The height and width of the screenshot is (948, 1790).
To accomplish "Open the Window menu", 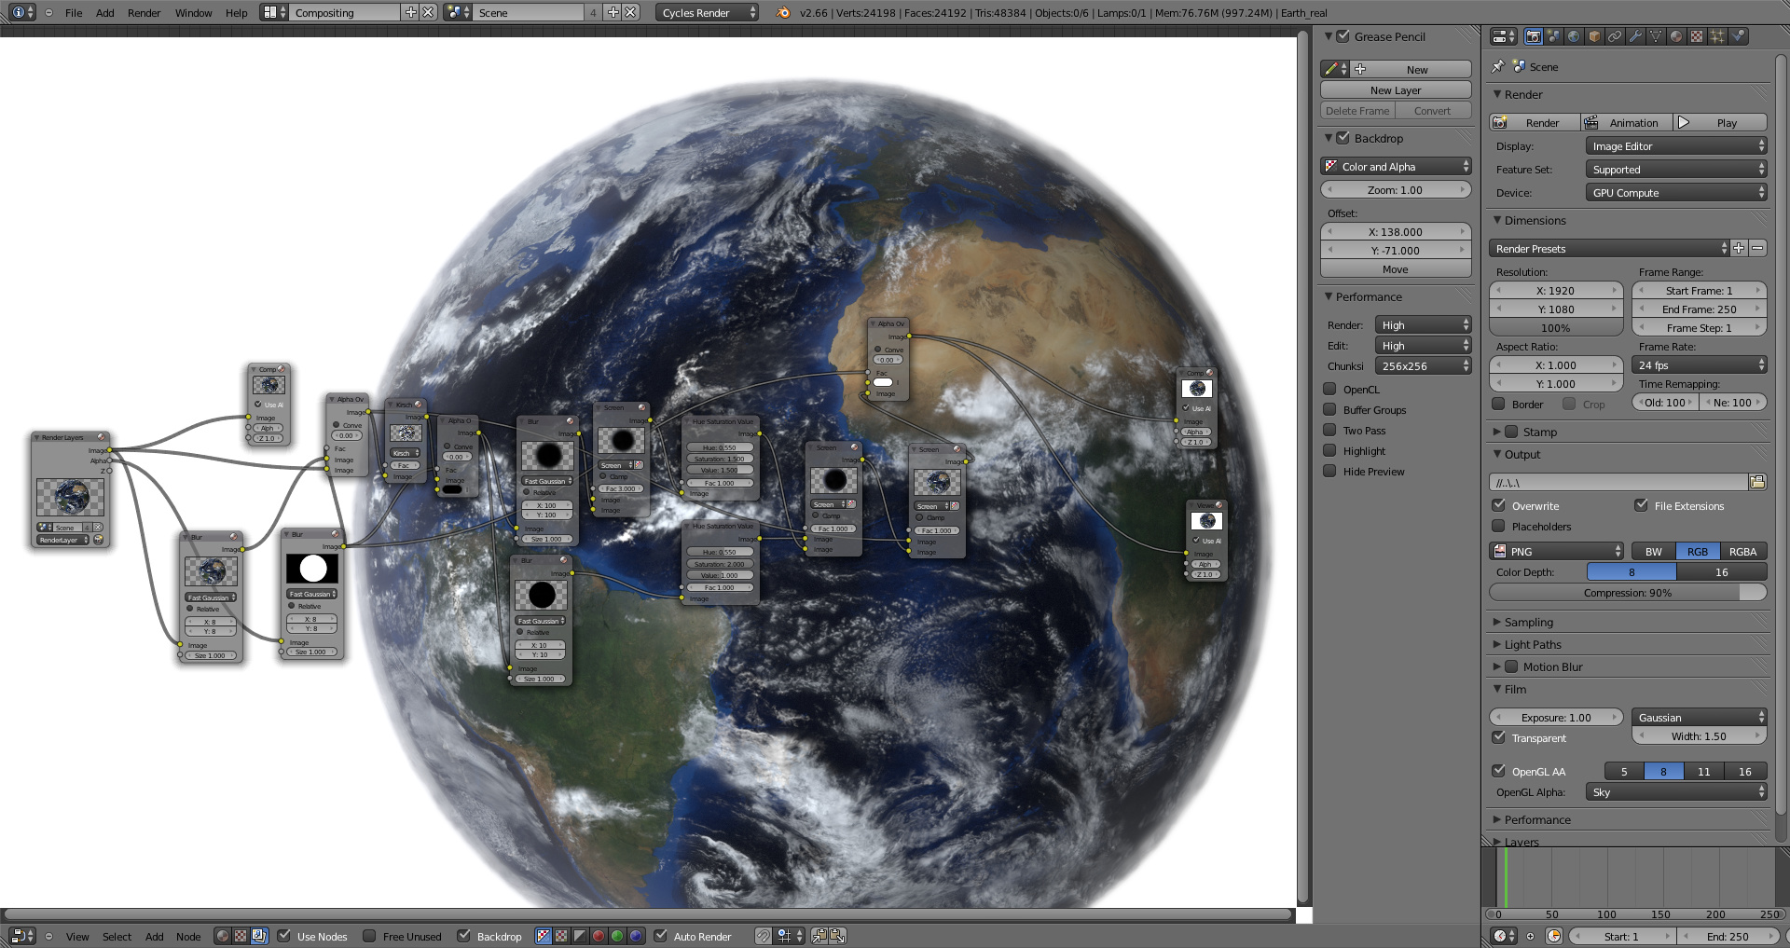I will (193, 12).
